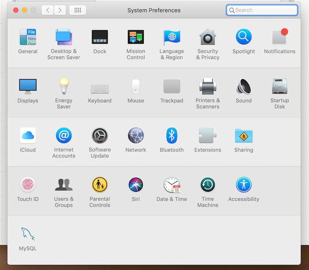This screenshot has height=270, width=309.
Task: Minimize the System Preferences window
Action: (x=24, y=10)
